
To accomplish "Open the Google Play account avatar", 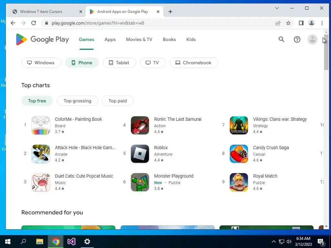I will pos(313,39).
